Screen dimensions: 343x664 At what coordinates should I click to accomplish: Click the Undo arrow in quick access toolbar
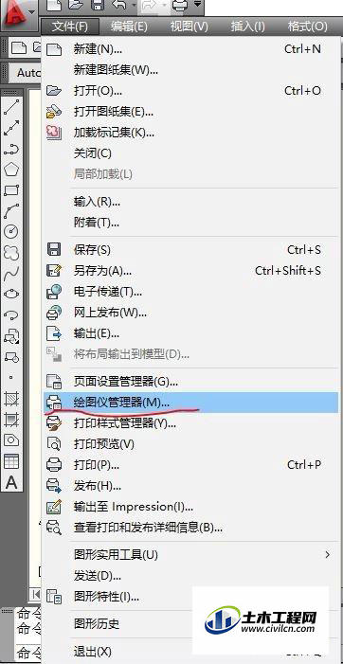119,6
